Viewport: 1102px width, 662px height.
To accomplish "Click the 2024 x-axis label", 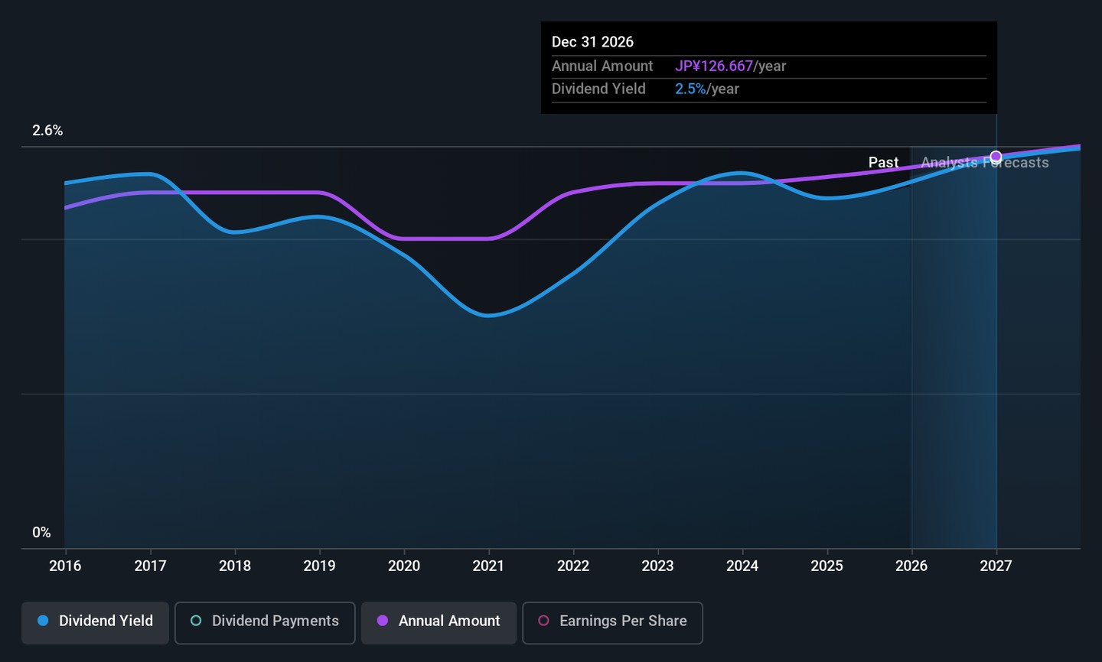I will coord(742,566).
